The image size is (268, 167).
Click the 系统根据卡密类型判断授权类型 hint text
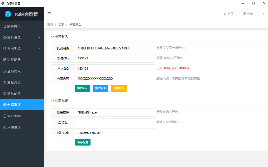click(x=178, y=78)
